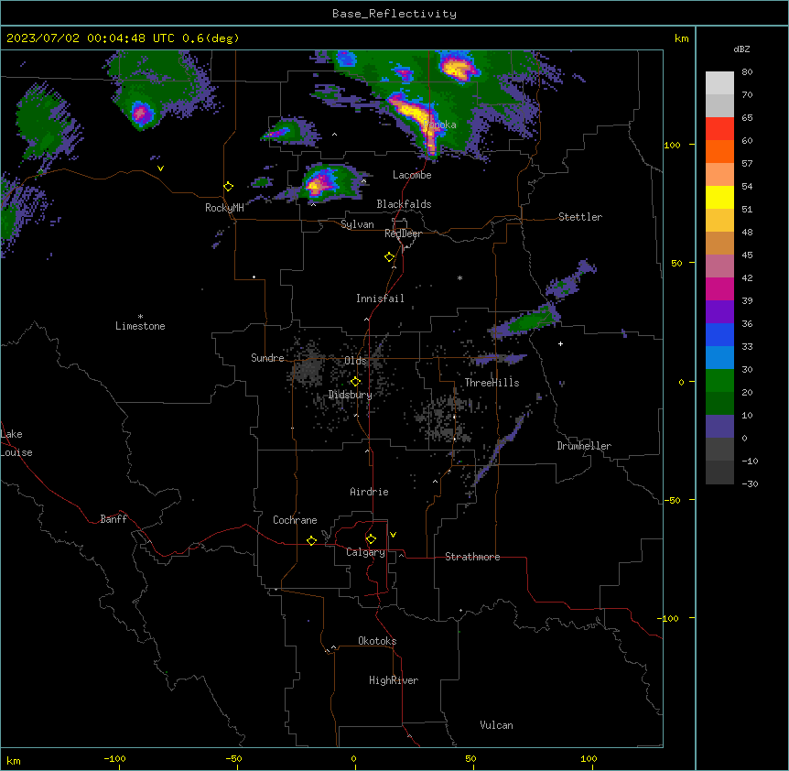789x771 pixels.
Task: Click the Vulcan label
Action: click(497, 725)
